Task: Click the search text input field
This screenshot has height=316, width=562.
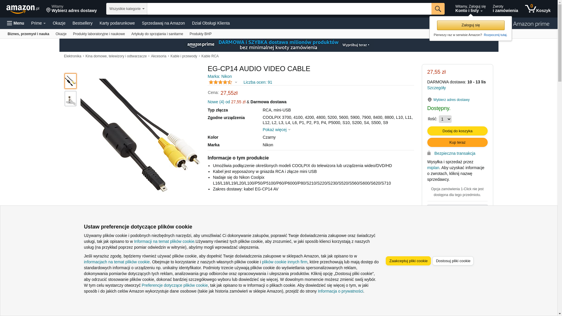Action: [x=289, y=9]
